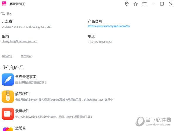Viewport: 176px width, 131px height.
Task: Click the Wuhan Net Power Technology developer name
Action: (26, 27)
